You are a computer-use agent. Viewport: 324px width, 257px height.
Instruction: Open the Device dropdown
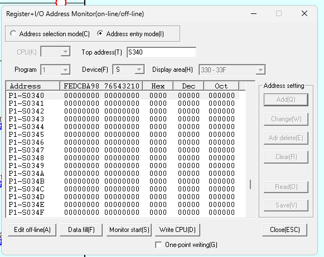(x=128, y=70)
